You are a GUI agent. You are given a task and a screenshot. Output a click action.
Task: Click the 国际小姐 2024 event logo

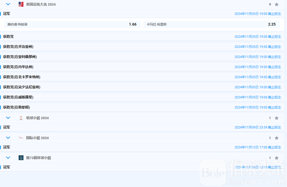click(21, 138)
